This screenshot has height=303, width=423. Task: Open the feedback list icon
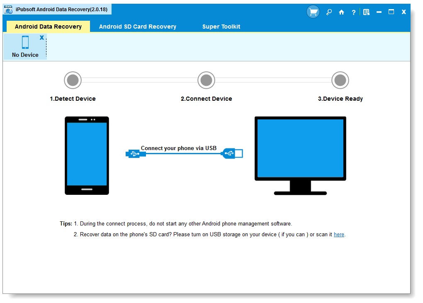366,12
